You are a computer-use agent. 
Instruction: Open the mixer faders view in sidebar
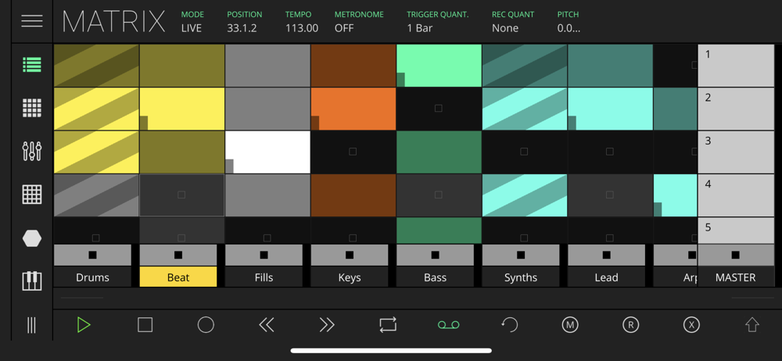[x=32, y=151]
